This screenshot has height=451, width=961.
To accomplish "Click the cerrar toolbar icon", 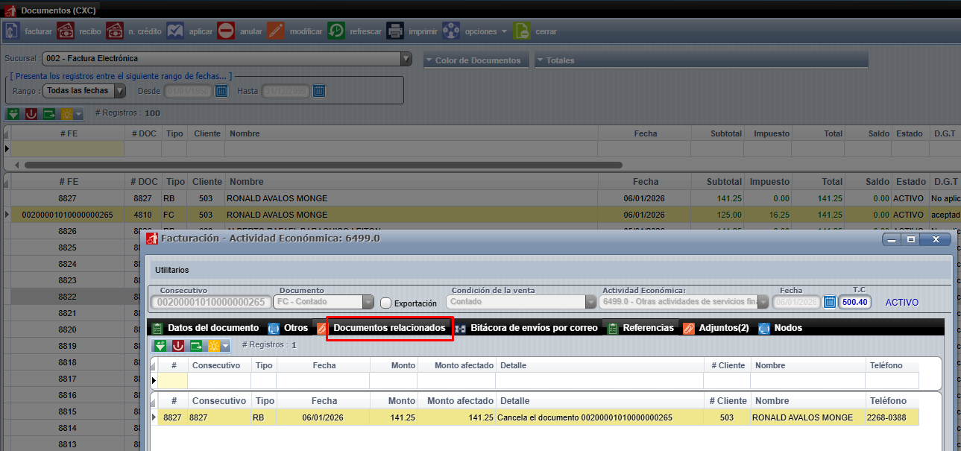I will click(523, 31).
